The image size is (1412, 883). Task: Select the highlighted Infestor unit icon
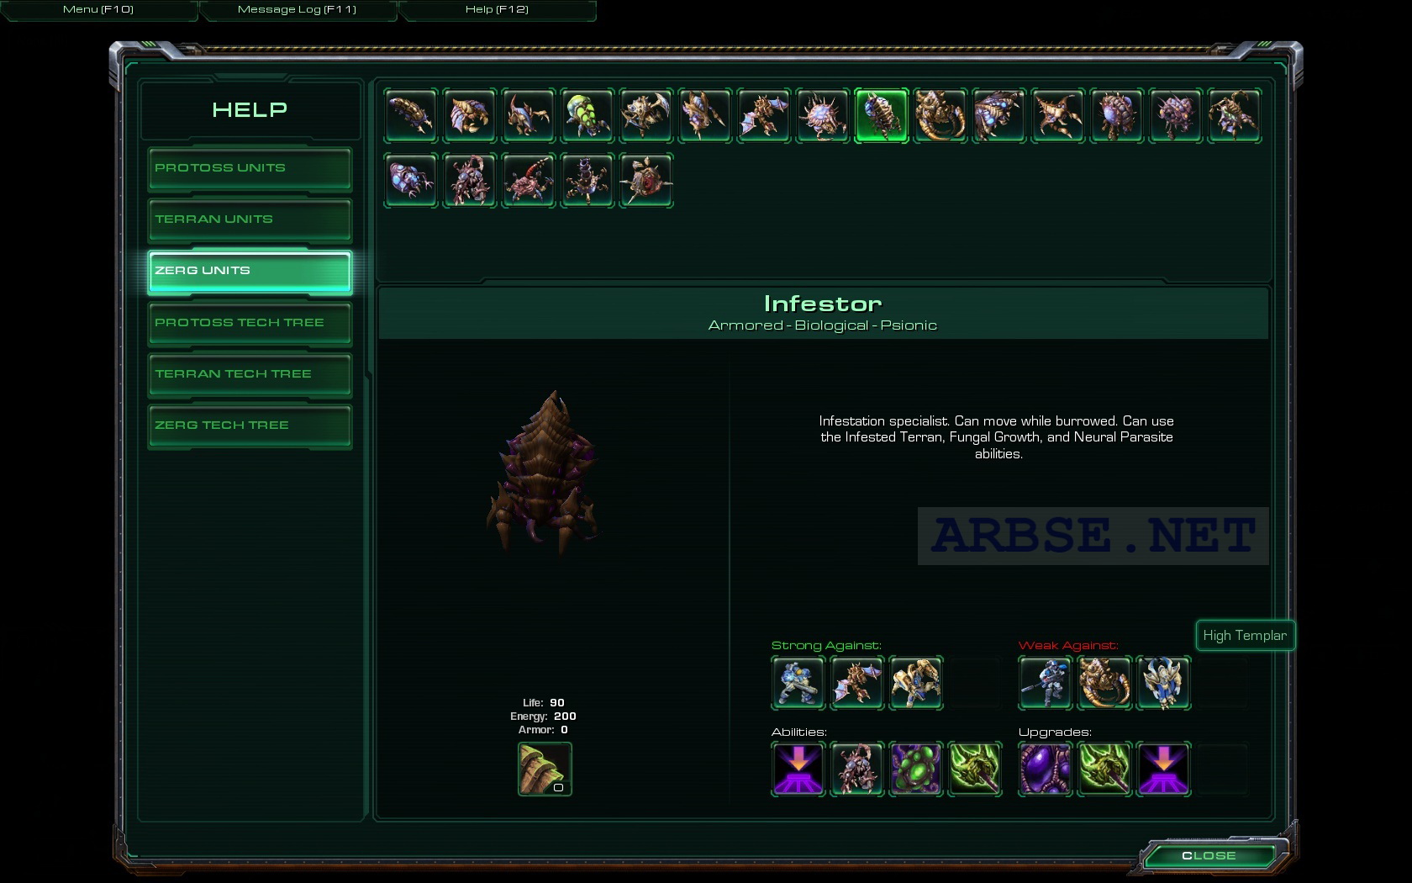pyautogui.click(x=882, y=115)
